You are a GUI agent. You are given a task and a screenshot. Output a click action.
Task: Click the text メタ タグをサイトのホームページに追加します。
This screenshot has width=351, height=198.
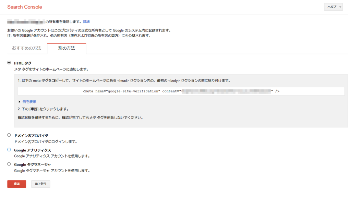[x=52, y=69]
